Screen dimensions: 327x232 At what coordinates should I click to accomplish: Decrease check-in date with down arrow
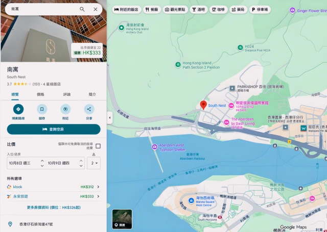42,166
